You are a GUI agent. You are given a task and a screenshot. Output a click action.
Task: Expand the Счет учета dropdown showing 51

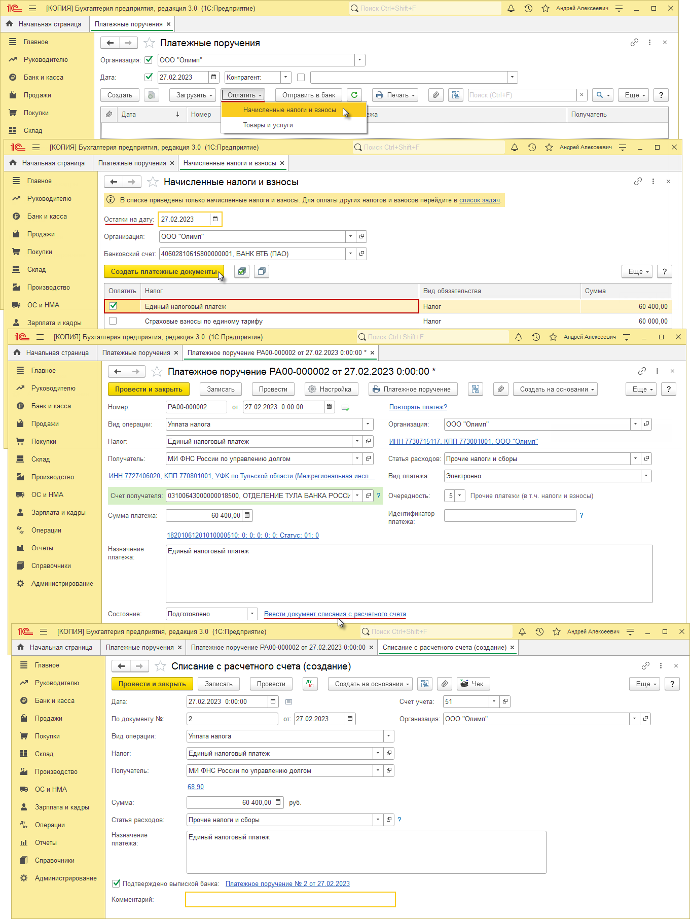click(494, 701)
